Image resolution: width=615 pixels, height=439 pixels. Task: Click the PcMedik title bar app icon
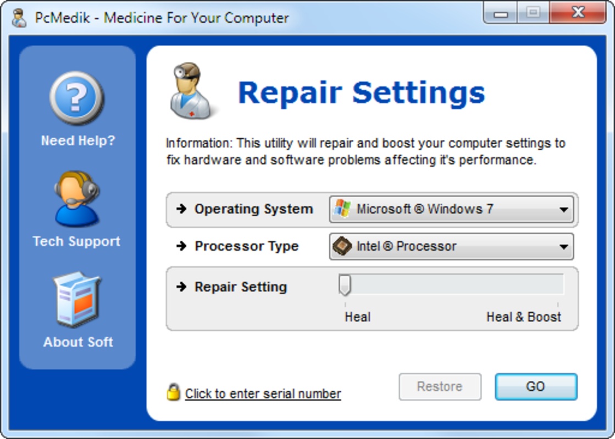19,18
